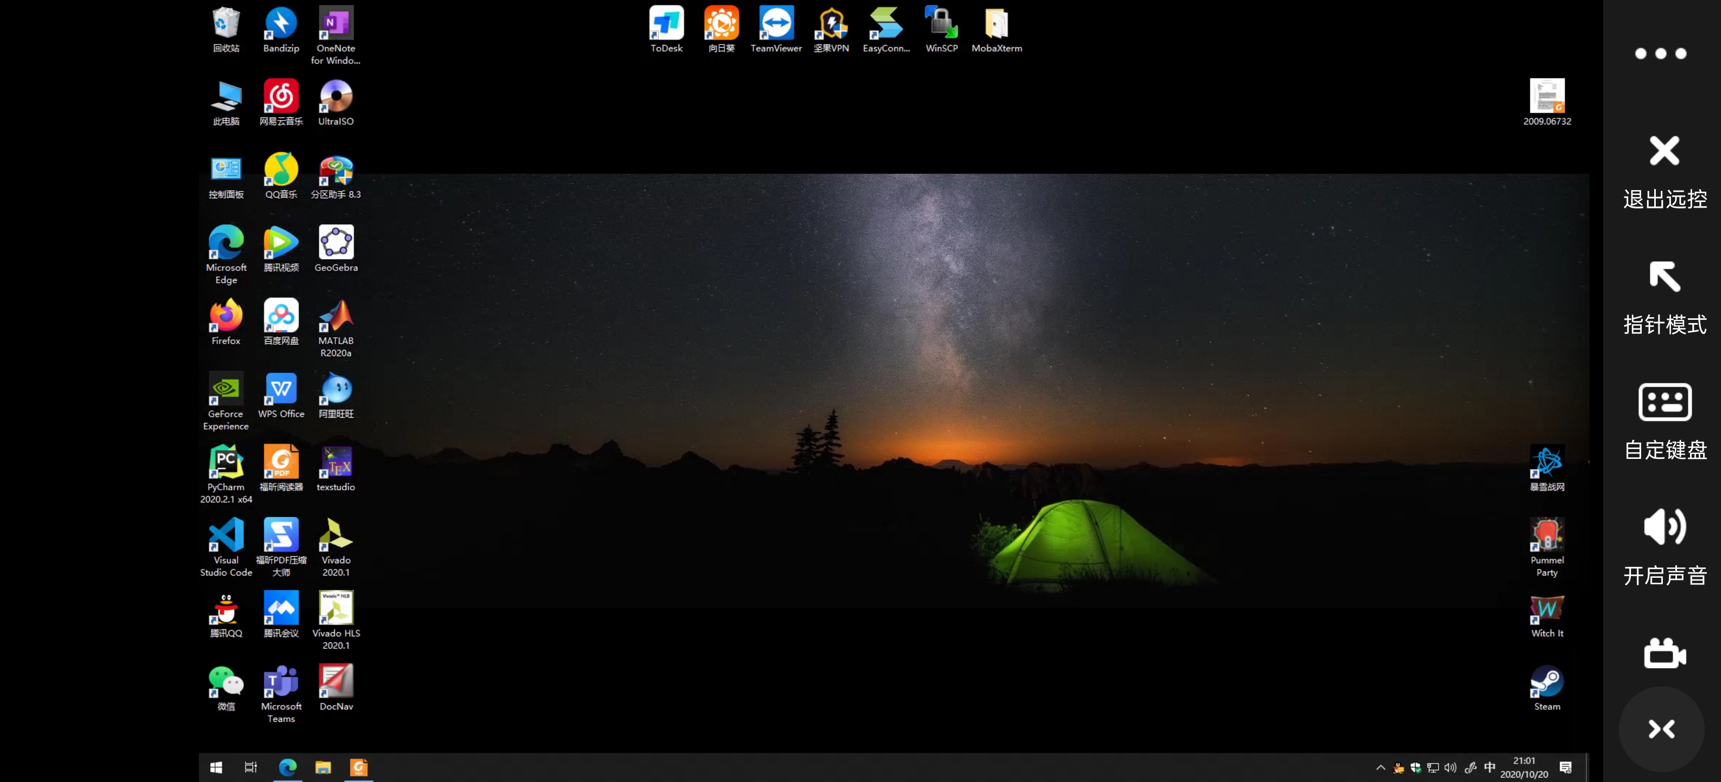Launch the Microsoft Teams shortcut
Viewport: 1721px width, 782px height.
pyautogui.click(x=281, y=694)
